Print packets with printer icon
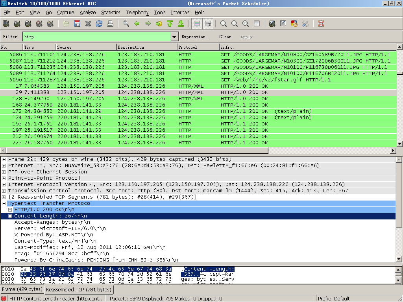Image resolution: width=403 pixels, height=302 pixels. pyautogui.click(x=110, y=24)
